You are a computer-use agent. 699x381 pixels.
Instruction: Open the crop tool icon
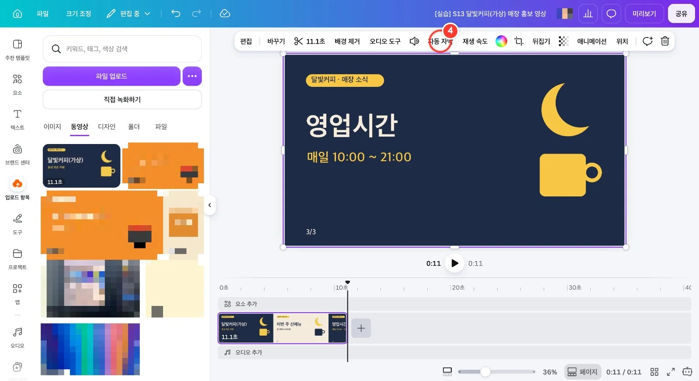519,41
